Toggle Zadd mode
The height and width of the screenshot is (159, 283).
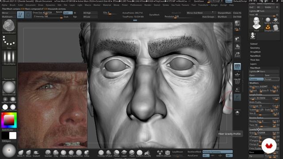click(x=68, y=13)
